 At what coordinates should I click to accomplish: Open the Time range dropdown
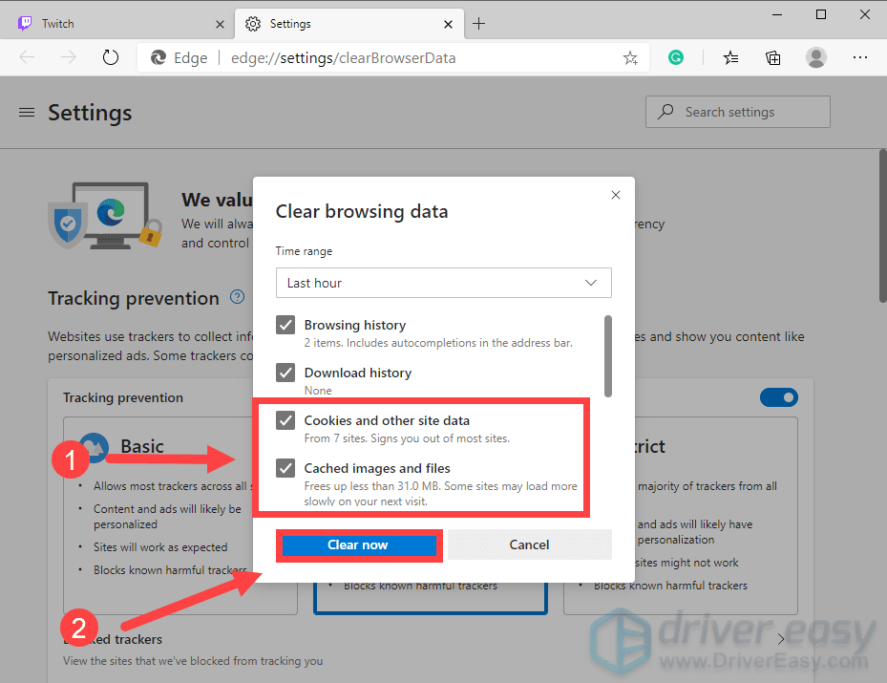tap(443, 283)
